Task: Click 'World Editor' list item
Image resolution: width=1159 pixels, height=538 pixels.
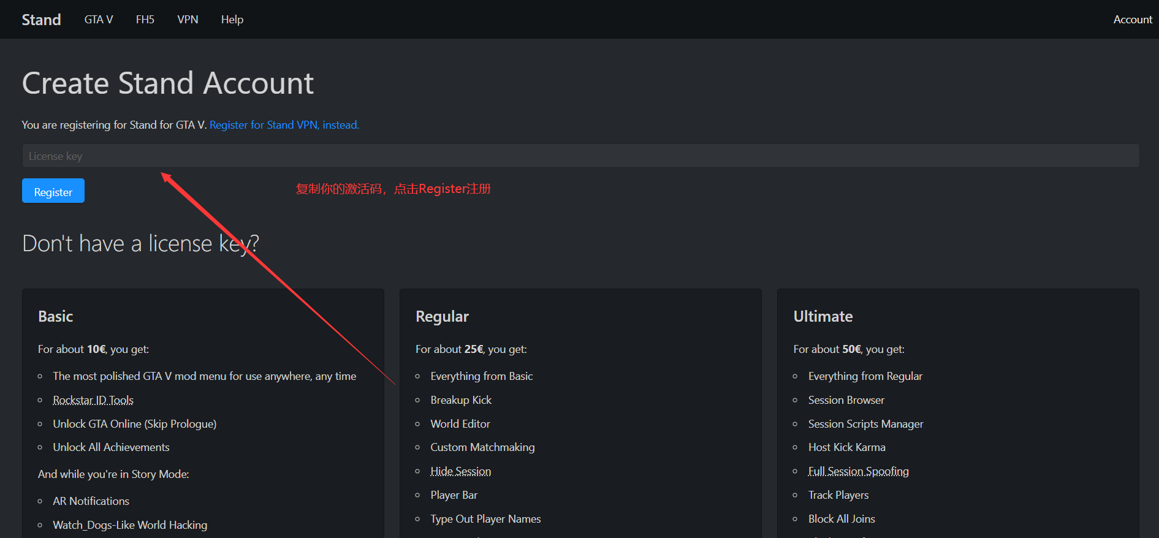Action: click(460, 424)
